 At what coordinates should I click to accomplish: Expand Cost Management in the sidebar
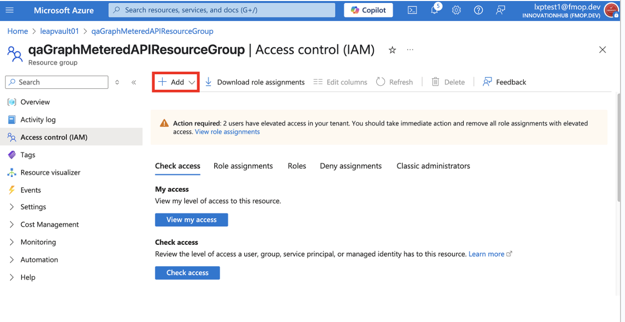click(44, 224)
